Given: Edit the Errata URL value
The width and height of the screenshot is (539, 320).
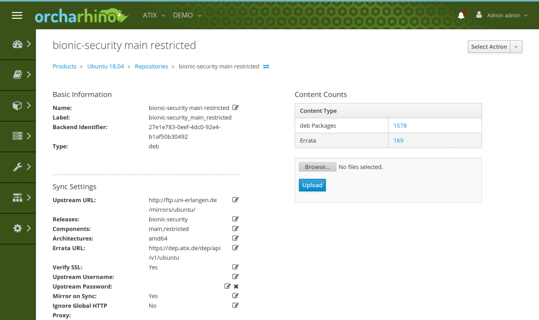Looking at the screenshot, I should [x=235, y=248].
